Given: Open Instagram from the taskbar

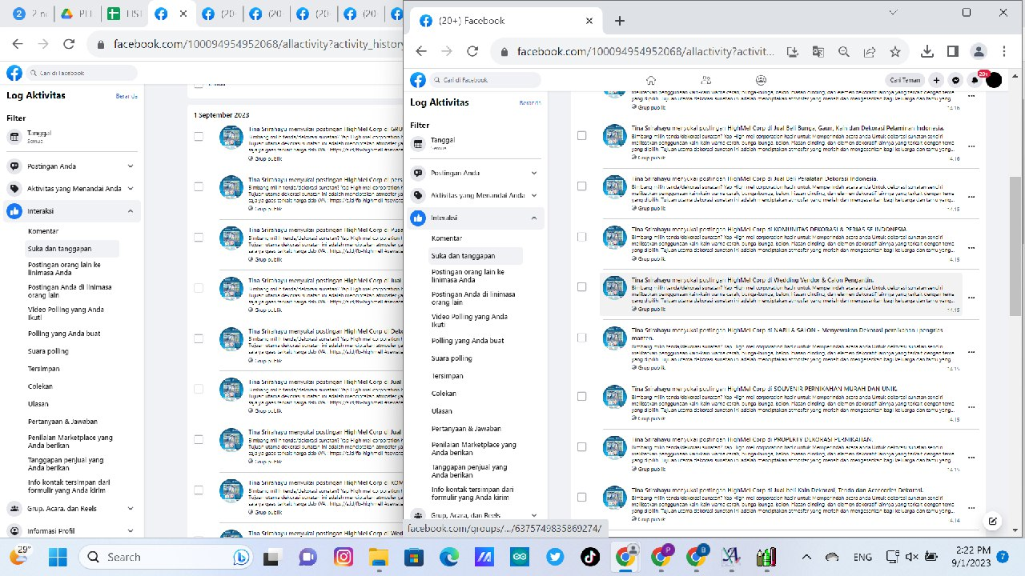Looking at the screenshot, I should coord(344,557).
